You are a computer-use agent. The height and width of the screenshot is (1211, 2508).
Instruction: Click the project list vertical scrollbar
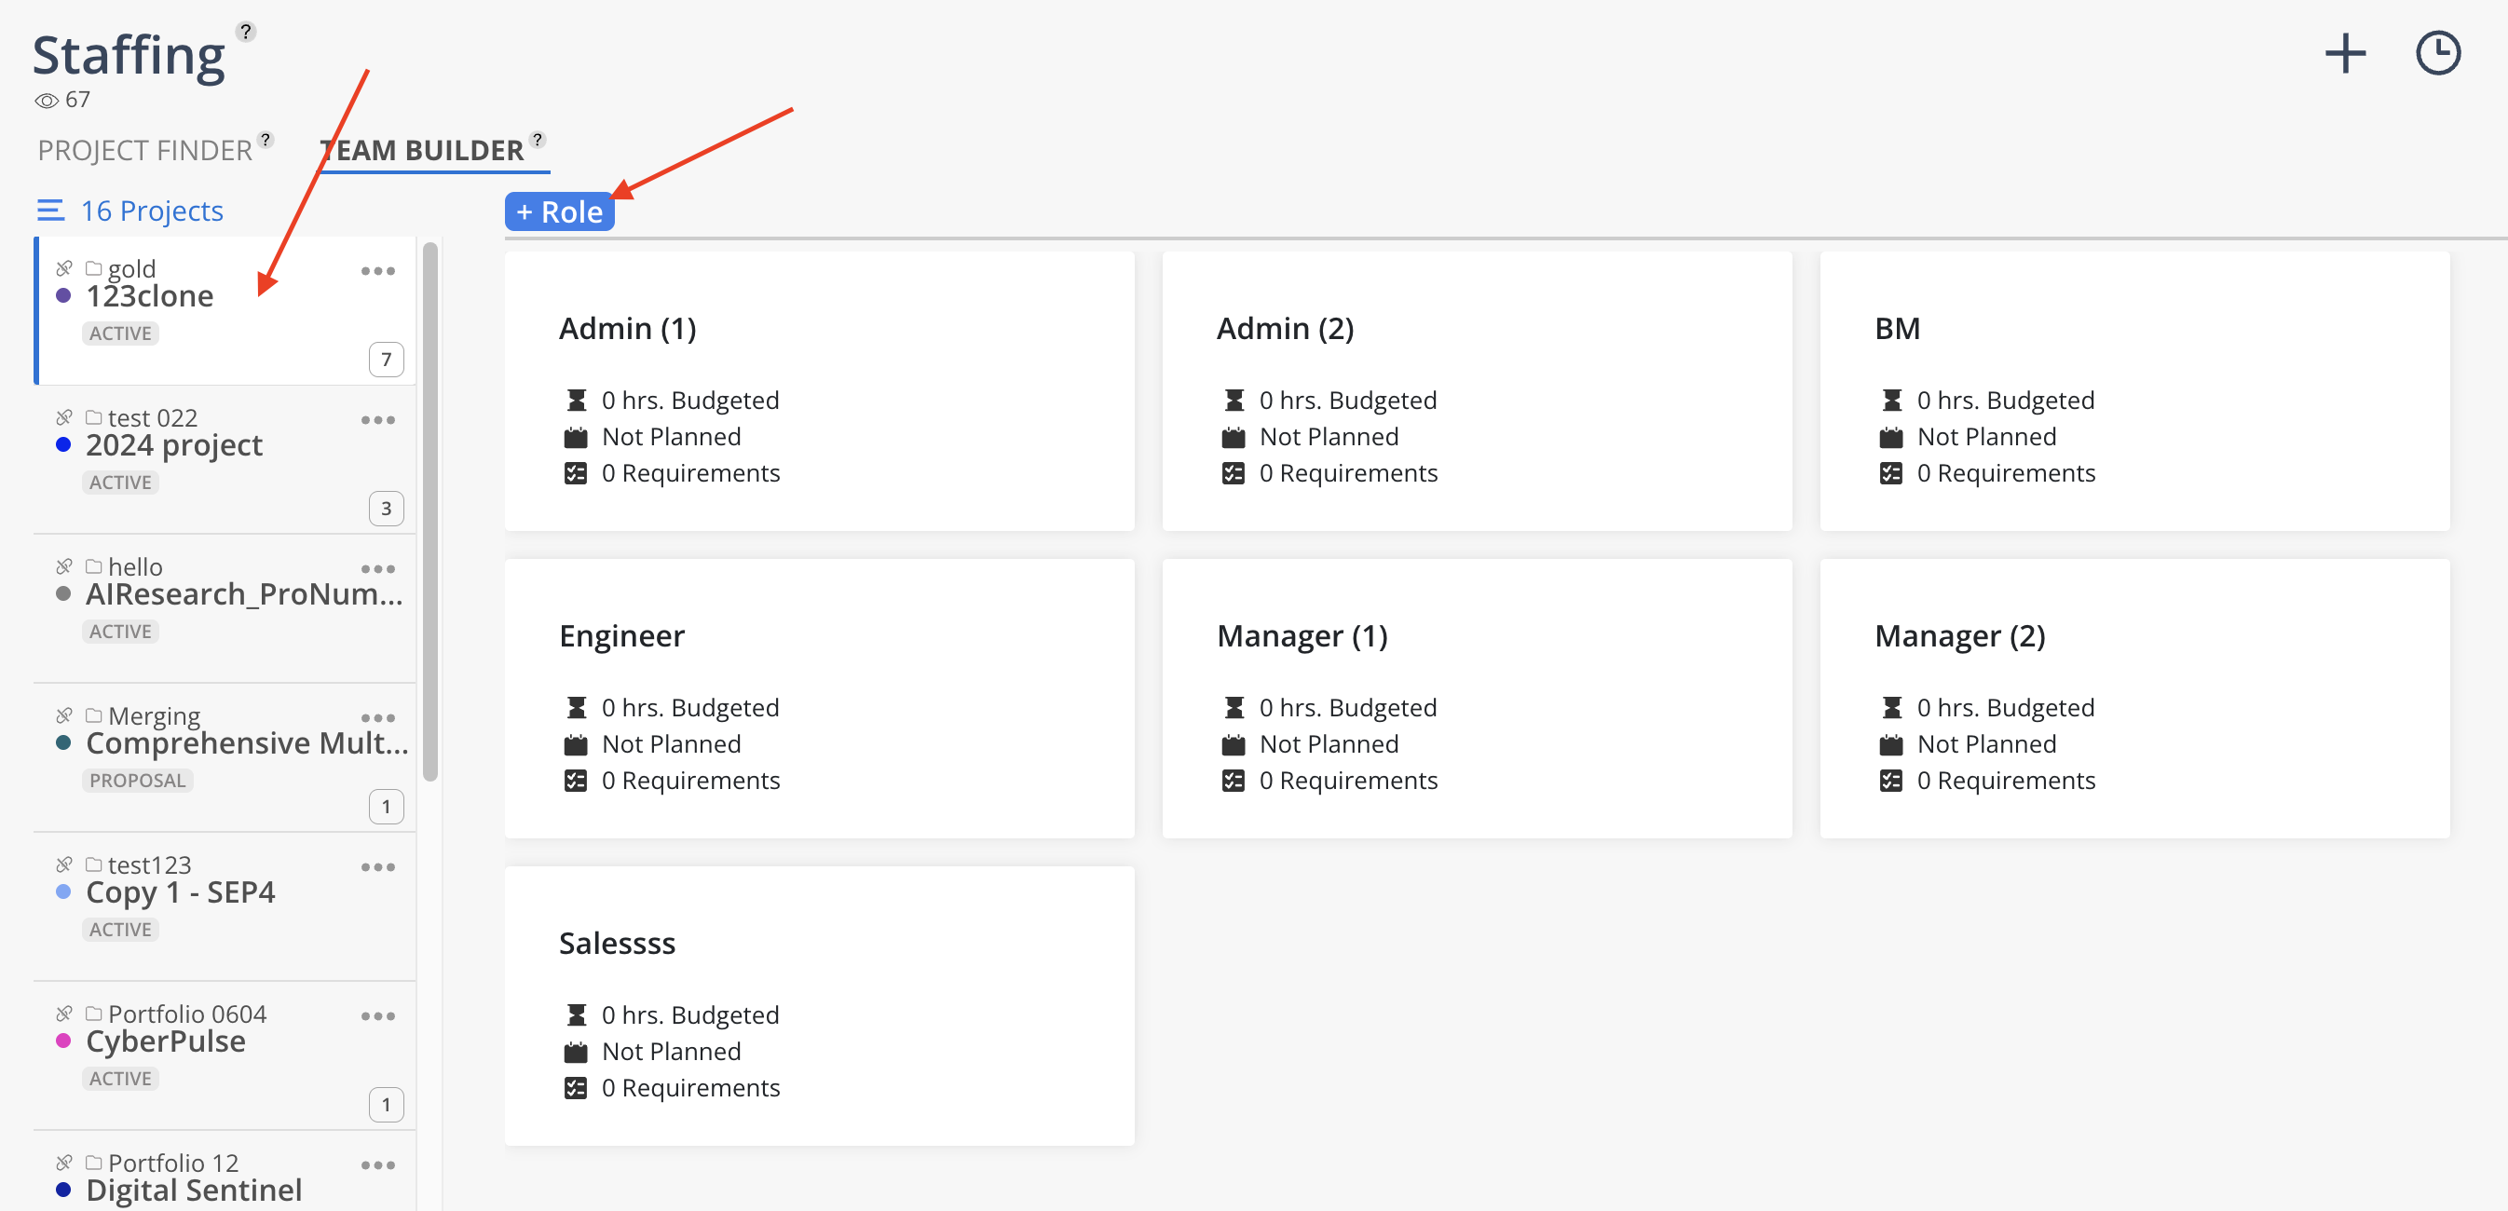(430, 511)
